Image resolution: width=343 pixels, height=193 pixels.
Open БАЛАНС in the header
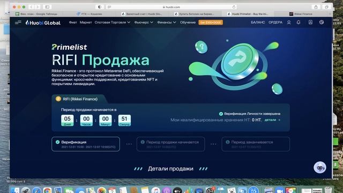tap(258, 23)
